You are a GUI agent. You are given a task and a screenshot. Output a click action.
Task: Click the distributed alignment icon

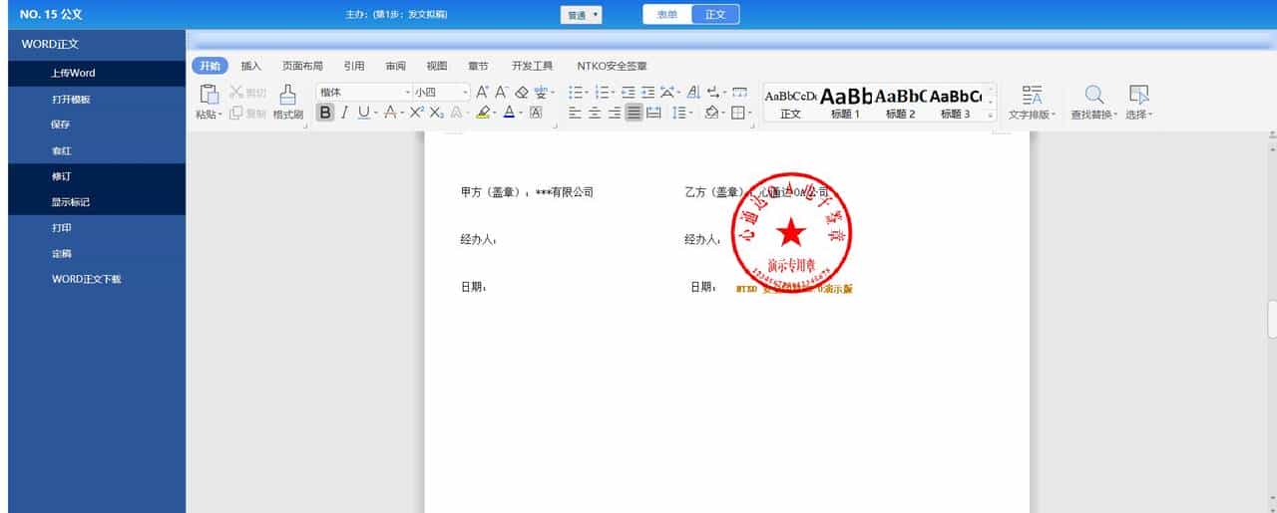point(653,113)
